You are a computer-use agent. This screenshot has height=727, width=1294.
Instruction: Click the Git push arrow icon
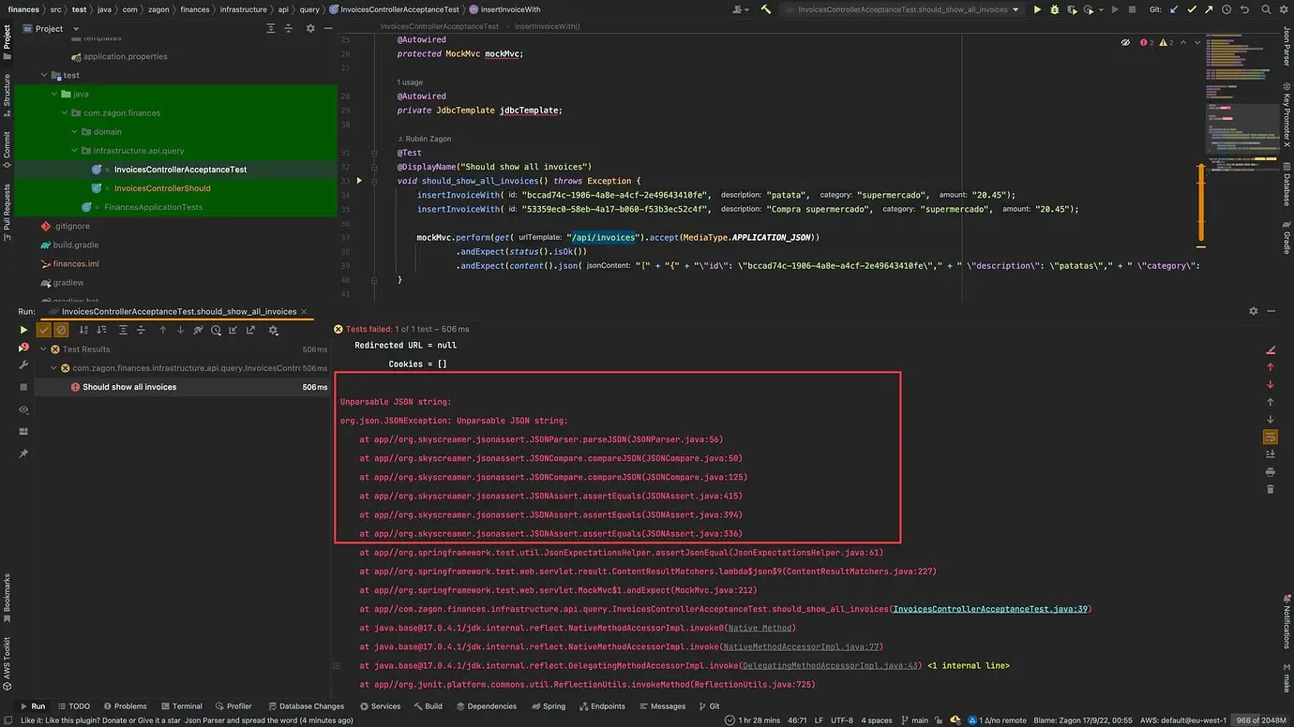(1209, 9)
